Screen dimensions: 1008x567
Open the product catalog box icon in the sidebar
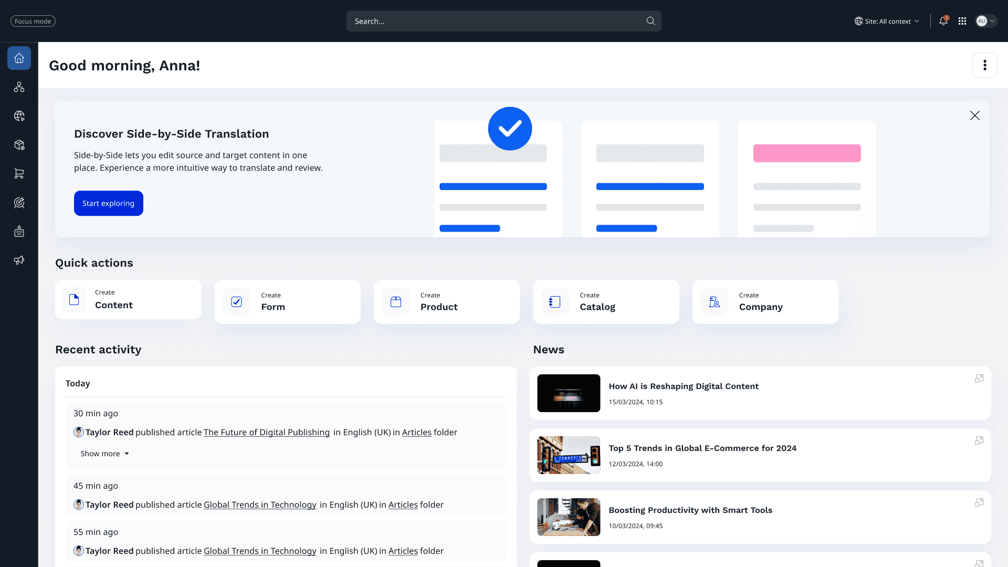point(19,145)
